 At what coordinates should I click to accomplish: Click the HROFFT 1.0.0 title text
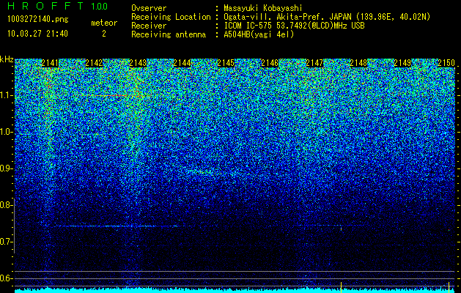57,6
